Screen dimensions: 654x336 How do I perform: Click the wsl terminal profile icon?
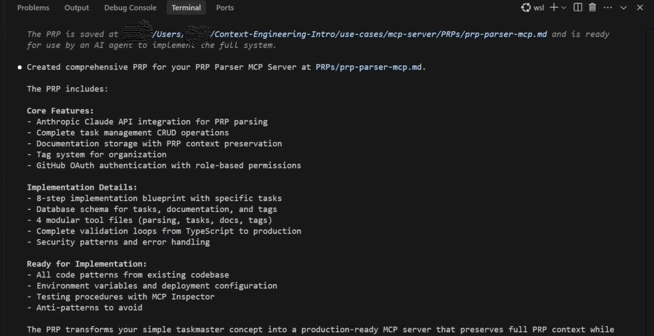526,7
